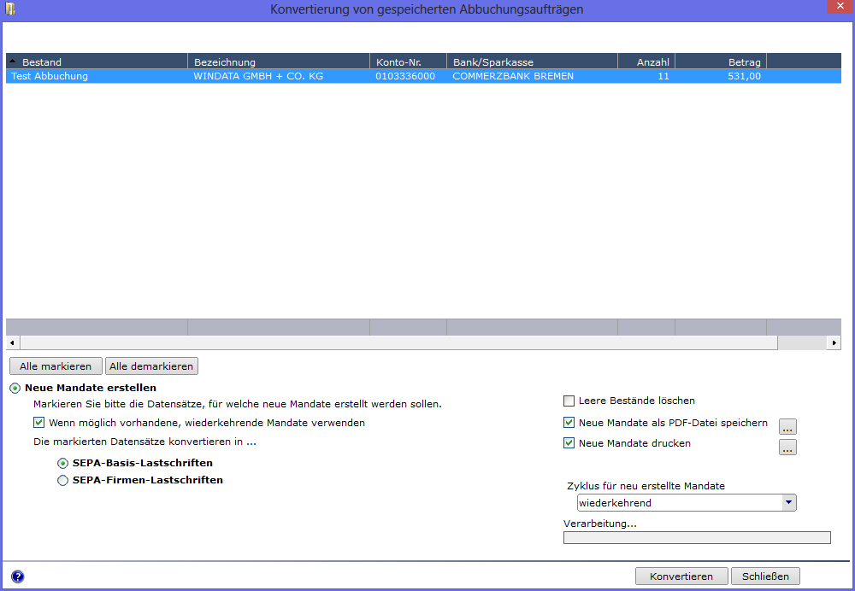Open the Zyklus für neu erstellte Mandate dropdown
Image resolution: width=855 pixels, height=591 pixels.
[x=788, y=503]
